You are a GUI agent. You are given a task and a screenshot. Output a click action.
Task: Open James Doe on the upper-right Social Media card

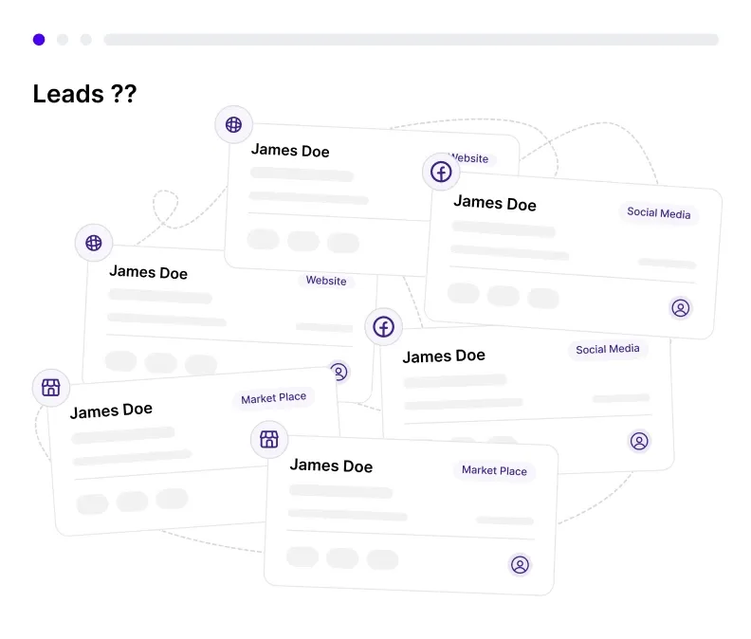tap(494, 203)
